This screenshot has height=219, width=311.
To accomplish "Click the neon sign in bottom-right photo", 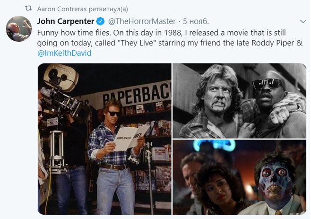I will [x=214, y=145].
